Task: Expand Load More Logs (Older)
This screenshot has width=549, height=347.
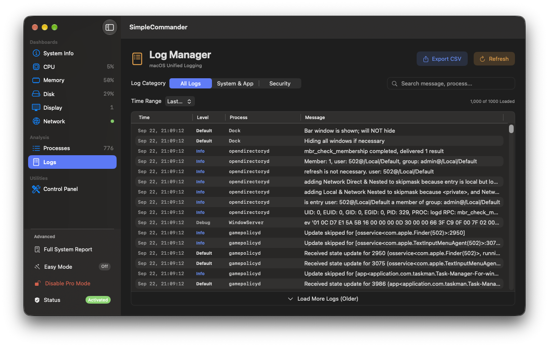Action: tap(323, 299)
